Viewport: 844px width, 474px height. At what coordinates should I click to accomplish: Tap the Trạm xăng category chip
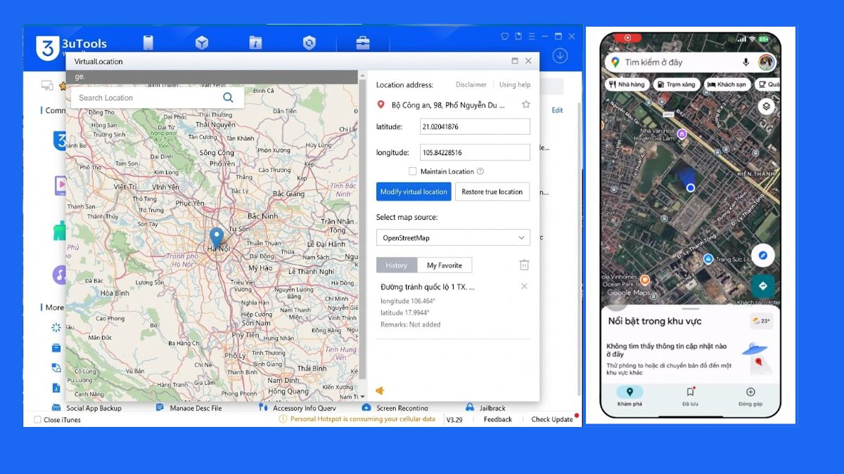click(x=677, y=84)
